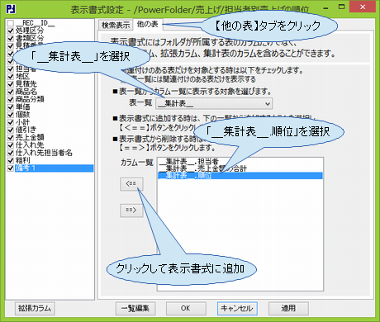Uncheck the 小計 checkbox

11,122
